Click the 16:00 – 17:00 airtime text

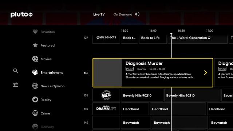click(157, 69)
